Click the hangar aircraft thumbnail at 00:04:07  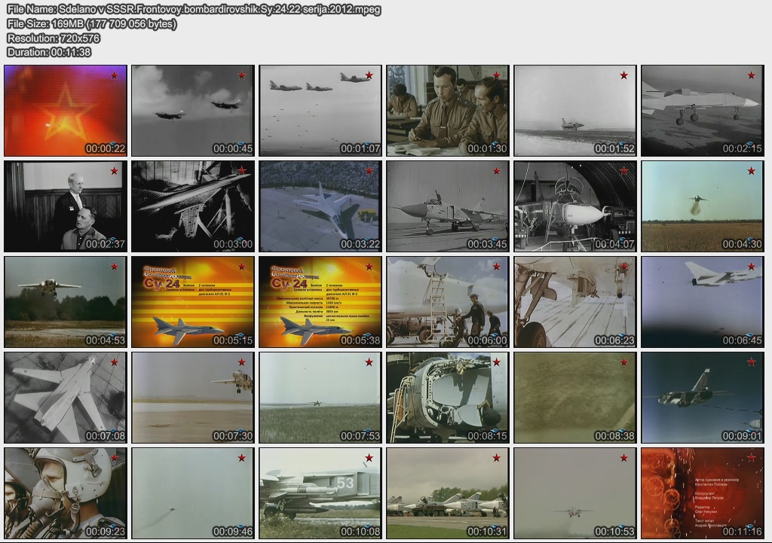[x=575, y=206]
